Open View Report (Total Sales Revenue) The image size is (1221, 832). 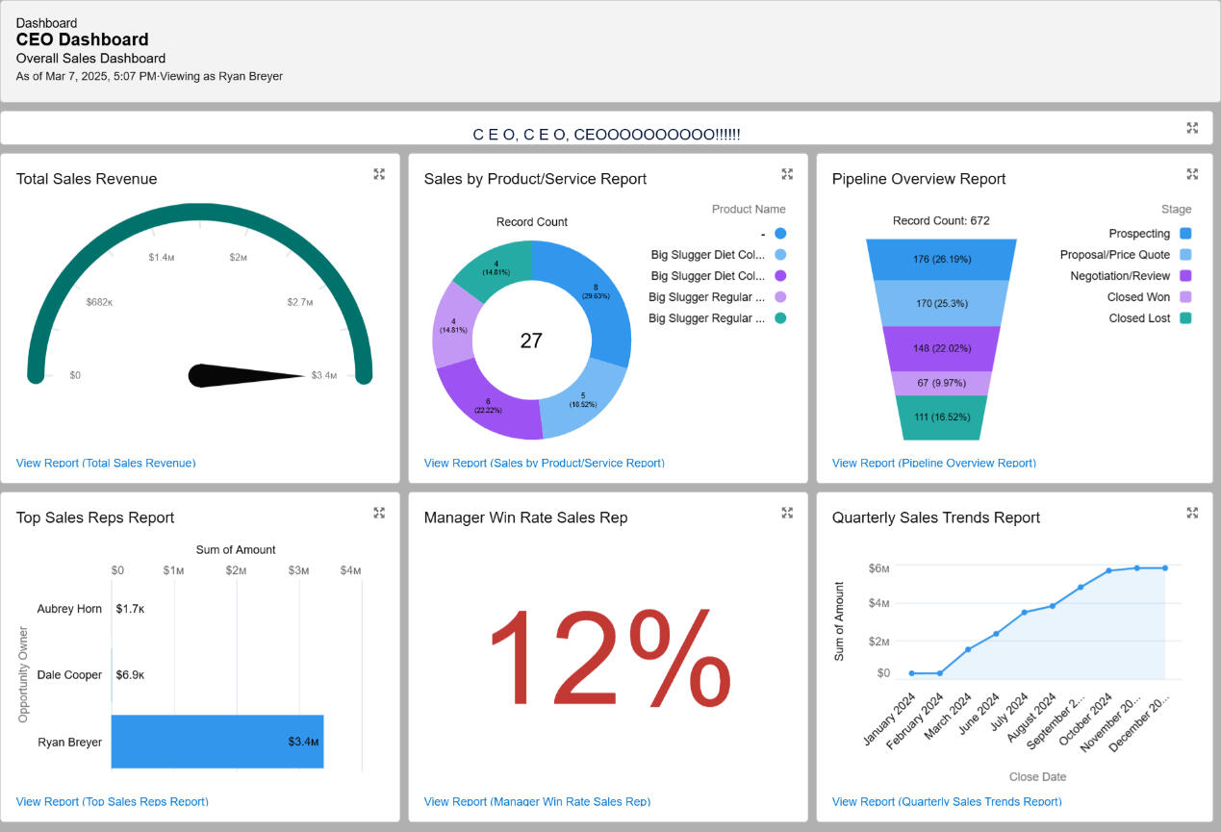tap(106, 463)
